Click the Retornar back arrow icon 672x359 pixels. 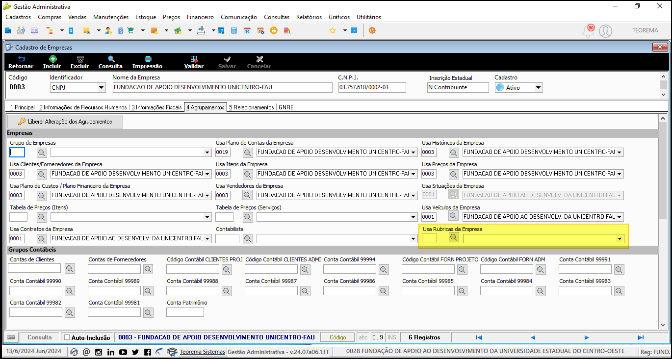[x=21, y=59]
